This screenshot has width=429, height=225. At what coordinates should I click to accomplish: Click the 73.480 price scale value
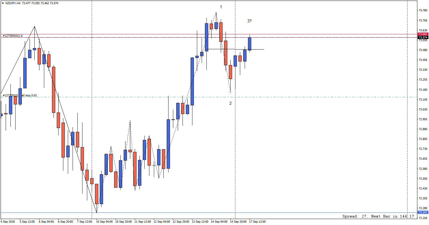(423, 50)
